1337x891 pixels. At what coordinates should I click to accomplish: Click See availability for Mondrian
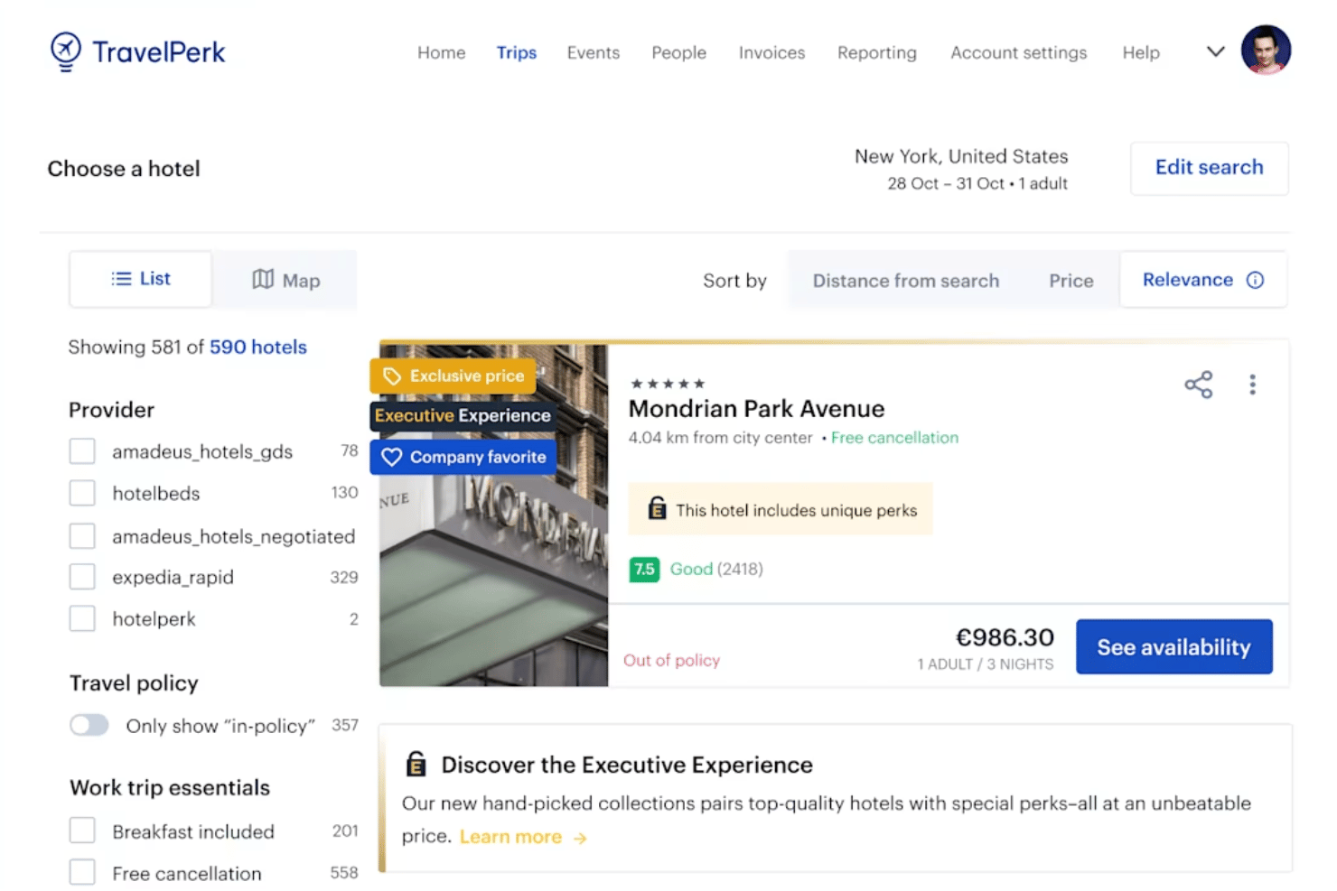1174,646
